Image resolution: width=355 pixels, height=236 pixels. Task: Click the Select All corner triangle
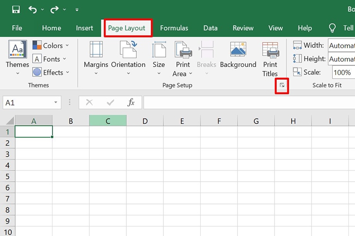[x=10, y=121]
